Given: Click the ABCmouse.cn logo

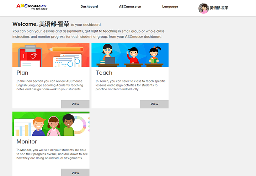Looking at the screenshot, I should tap(32, 7).
